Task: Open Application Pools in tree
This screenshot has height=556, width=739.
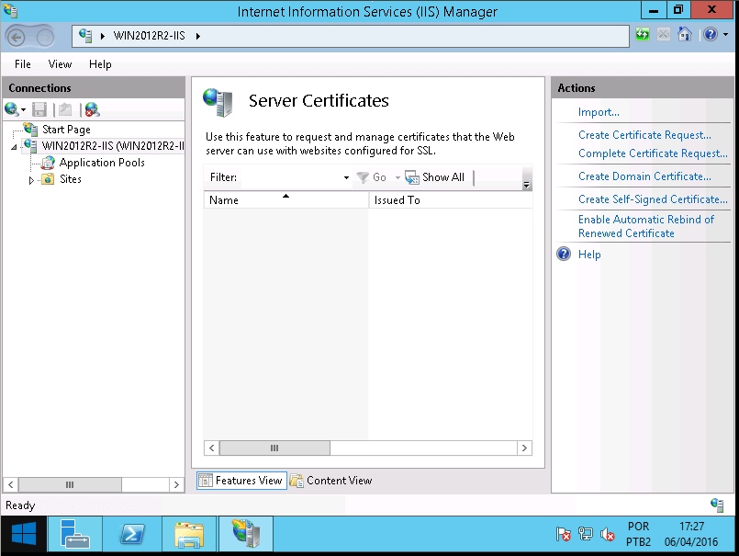Action: pos(102,163)
